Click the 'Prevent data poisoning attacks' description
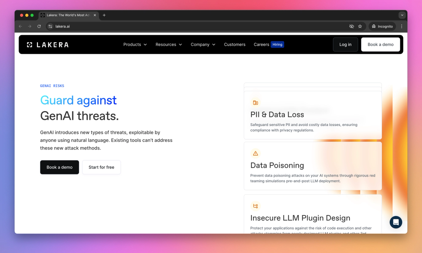The width and height of the screenshot is (422, 253). click(x=313, y=178)
